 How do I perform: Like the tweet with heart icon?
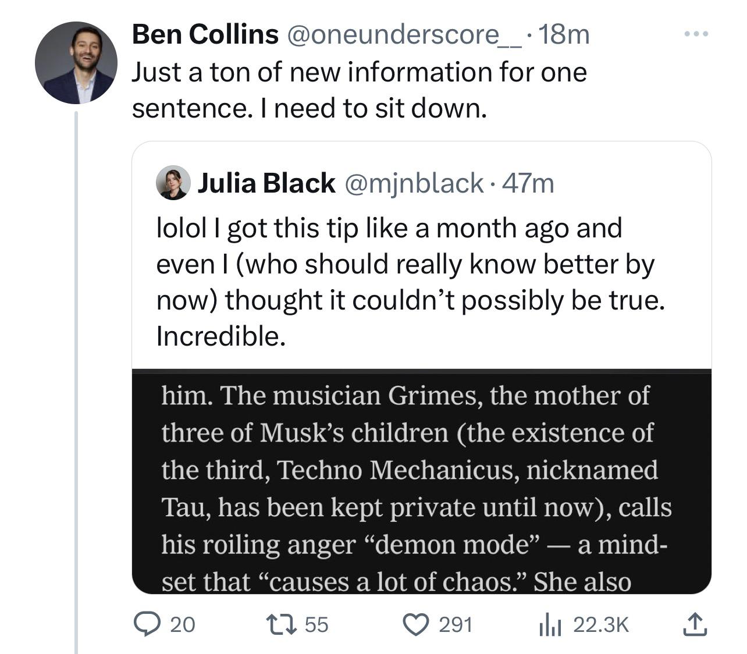pyautogui.click(x=416, y=624)
